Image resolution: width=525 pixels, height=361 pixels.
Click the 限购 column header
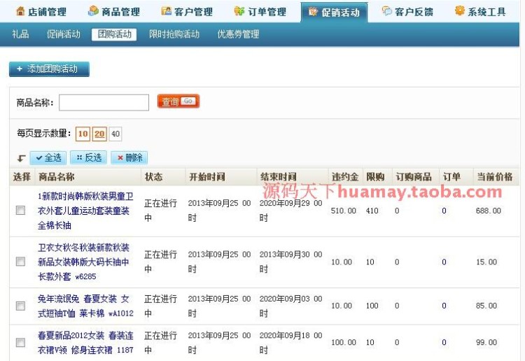[375, 177]
